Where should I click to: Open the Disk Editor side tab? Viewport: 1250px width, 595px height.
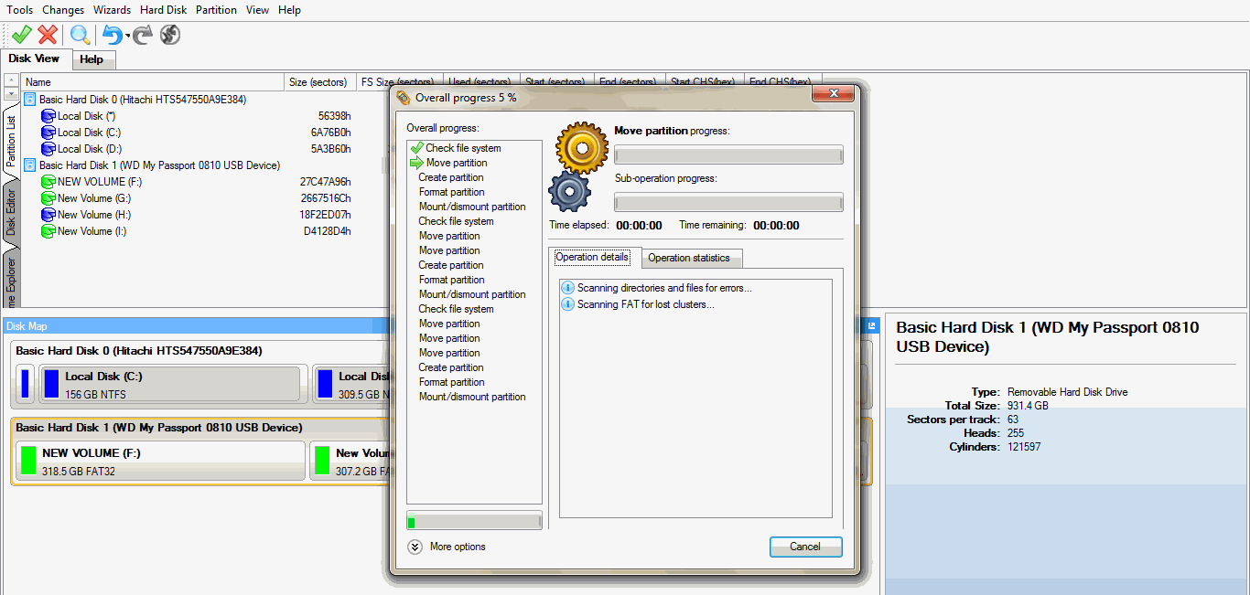pyautogui.click(x=11, y=214)
